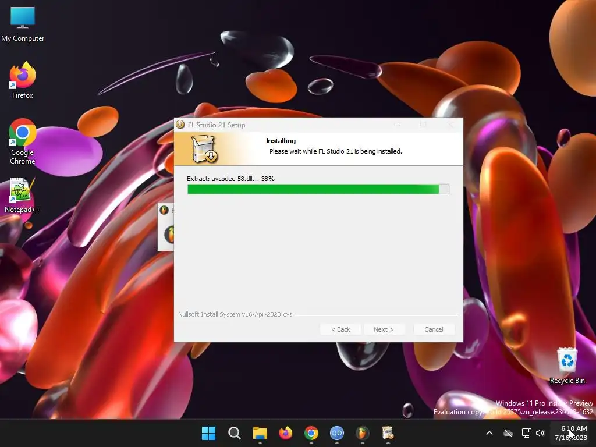Click the Next > button
Image resolution: width=596 pixels, height=447 pixels.
[x=384, y=329]
